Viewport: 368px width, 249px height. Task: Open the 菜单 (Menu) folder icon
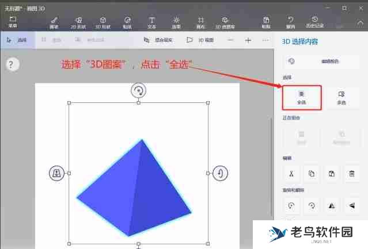(13, 22)
